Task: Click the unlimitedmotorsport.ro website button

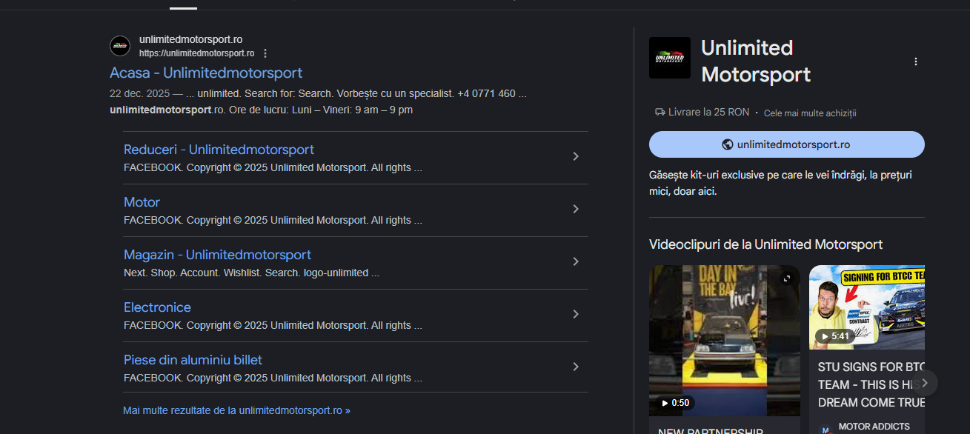Action: coord(786,144)
